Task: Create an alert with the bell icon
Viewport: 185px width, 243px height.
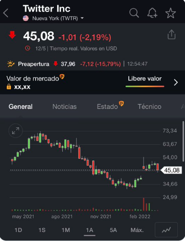Action: pos(152,13)
